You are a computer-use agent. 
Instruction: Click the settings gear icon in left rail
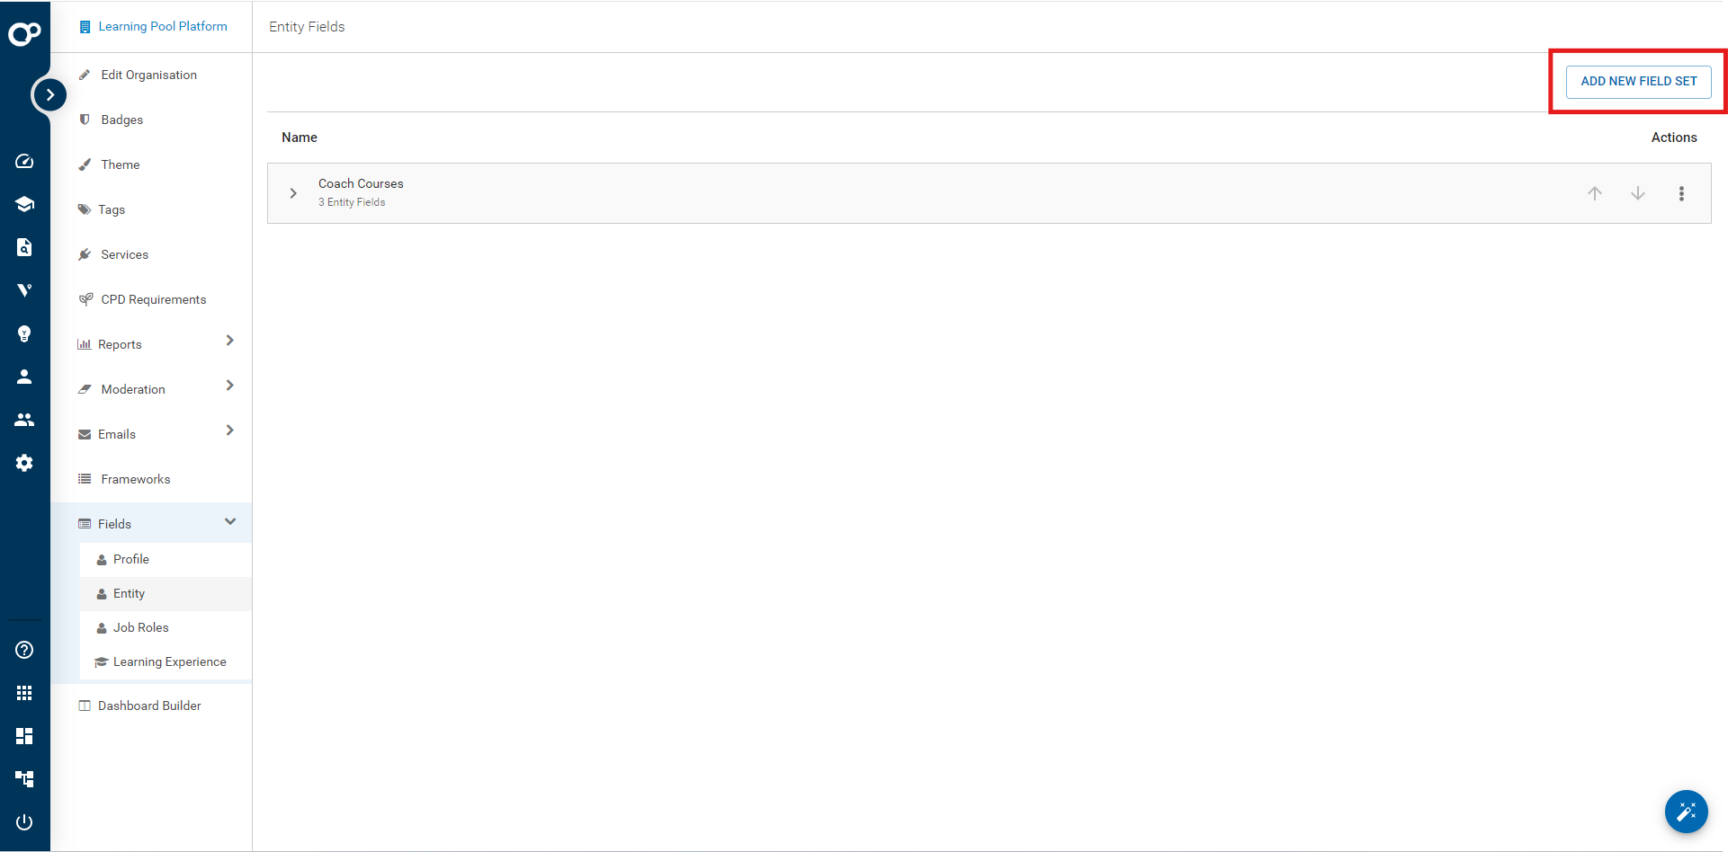24,463
